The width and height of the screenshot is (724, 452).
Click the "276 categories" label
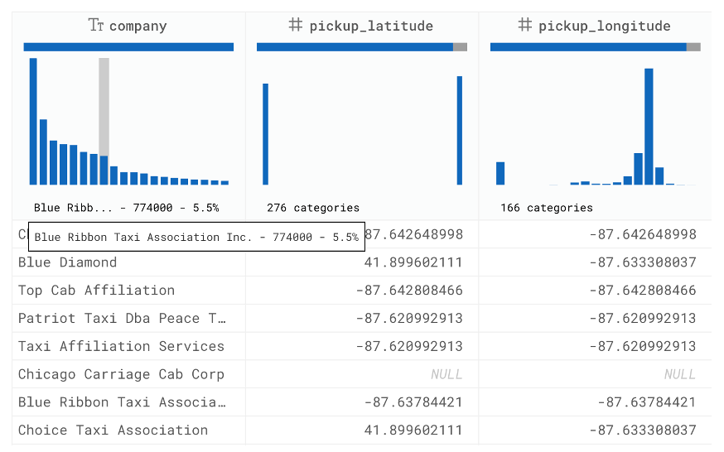click(x=313, y=208)
